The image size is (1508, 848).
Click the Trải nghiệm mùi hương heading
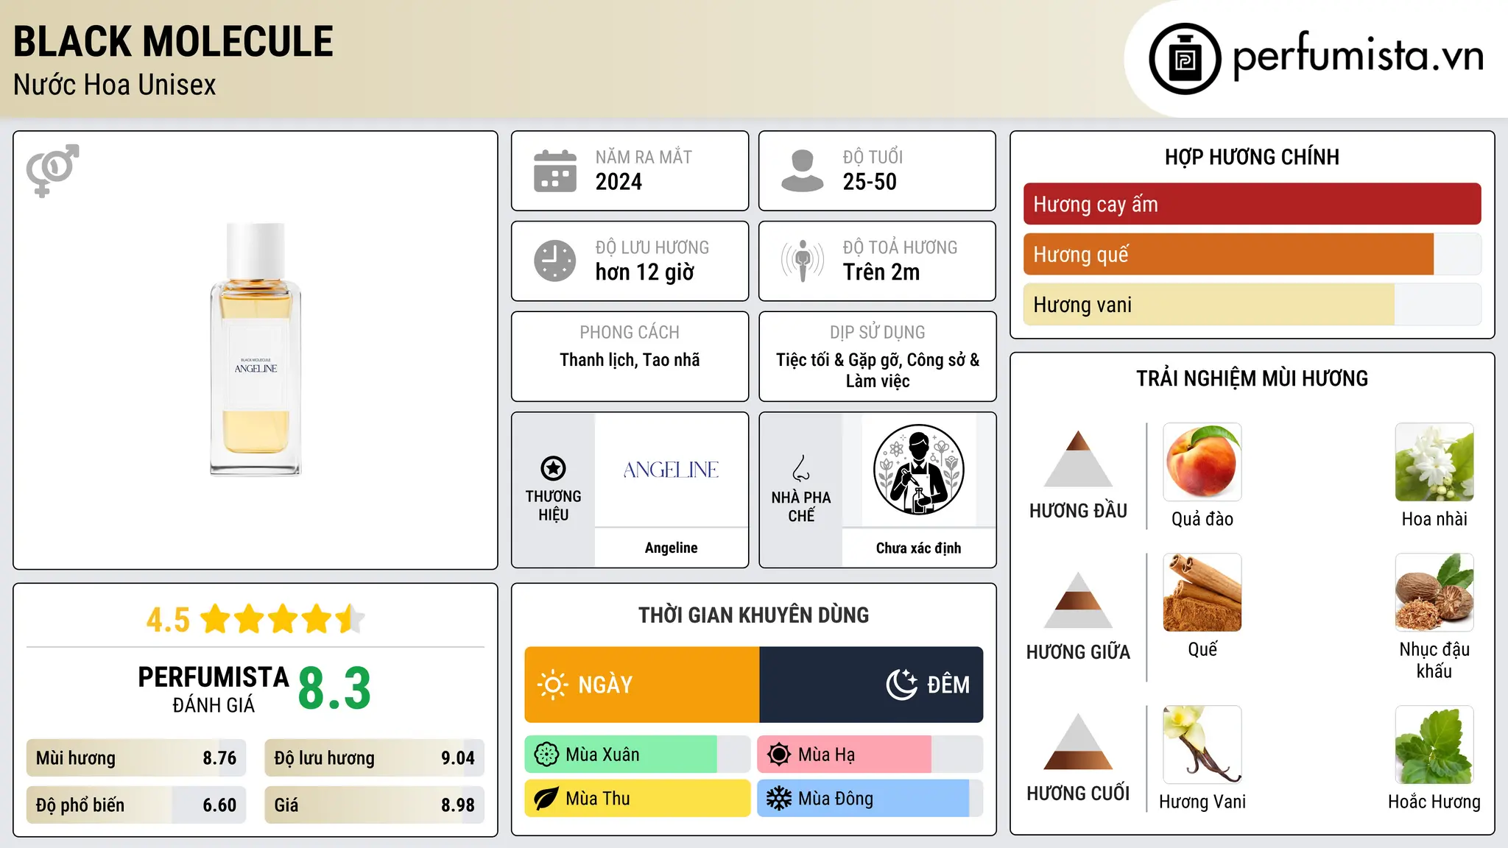[1252, 378]
